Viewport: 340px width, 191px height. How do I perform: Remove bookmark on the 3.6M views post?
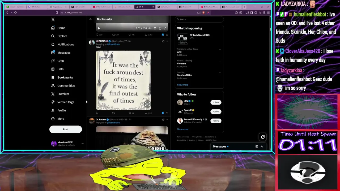click(163, 35)
